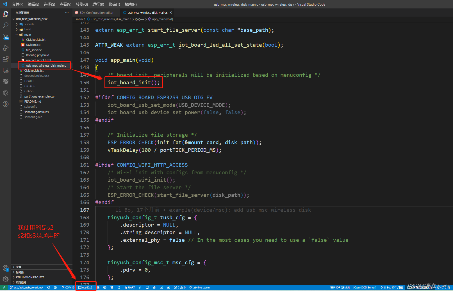The height and width of the screenshot is (291, 453).
Task: Open the Search view in activity bar
Action: [6, 25]
